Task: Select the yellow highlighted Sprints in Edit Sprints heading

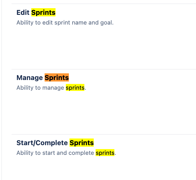Action: click(x=43, y=12)
